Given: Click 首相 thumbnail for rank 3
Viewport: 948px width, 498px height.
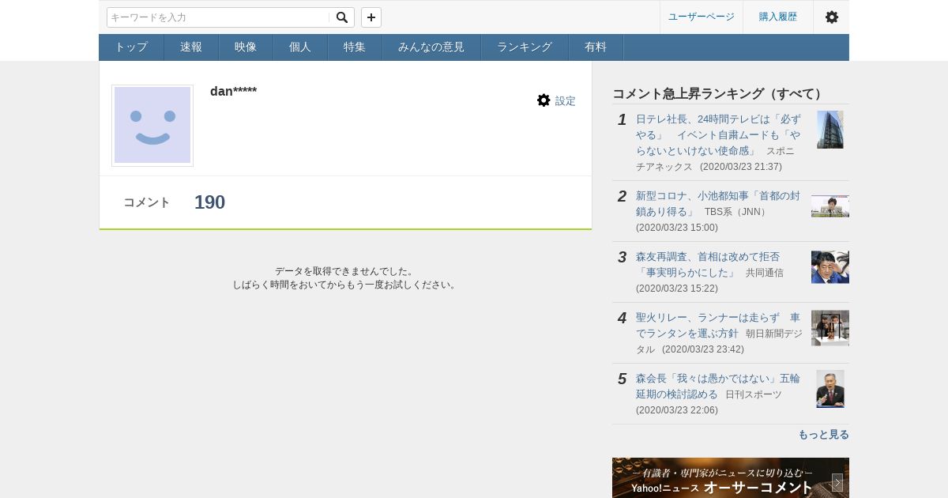Looking at the screenshot, I should (x=830, y=267).
